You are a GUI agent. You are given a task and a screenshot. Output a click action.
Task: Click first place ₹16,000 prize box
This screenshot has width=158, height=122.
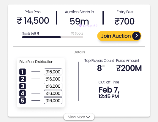pos(53,72)
